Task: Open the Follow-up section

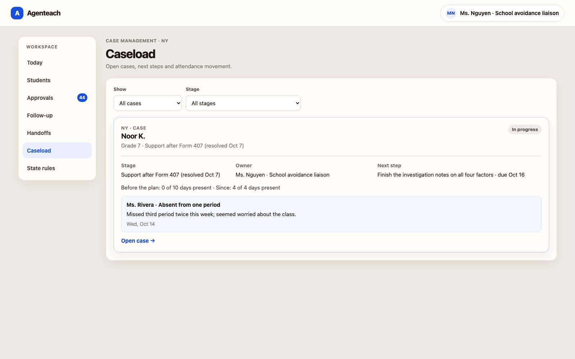Action: coord(57,115)
